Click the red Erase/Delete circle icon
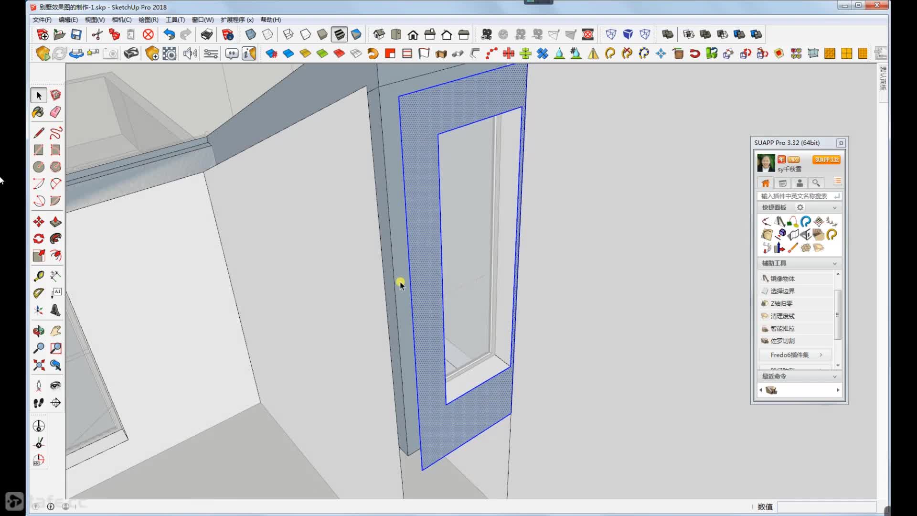 point(149,34)
